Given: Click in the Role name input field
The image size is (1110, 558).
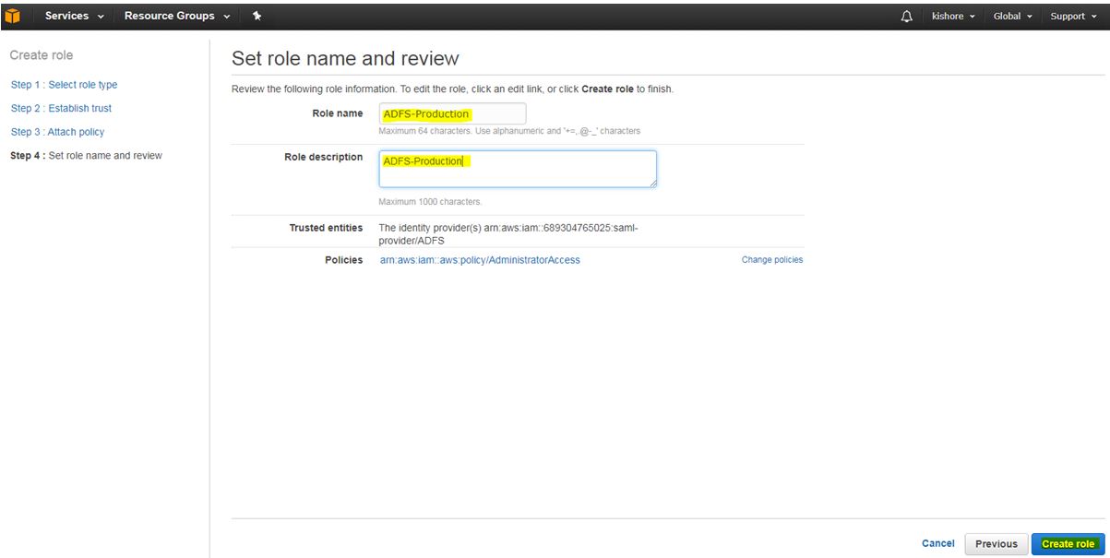Looking at the screenshot, I should tap(452, 113).
